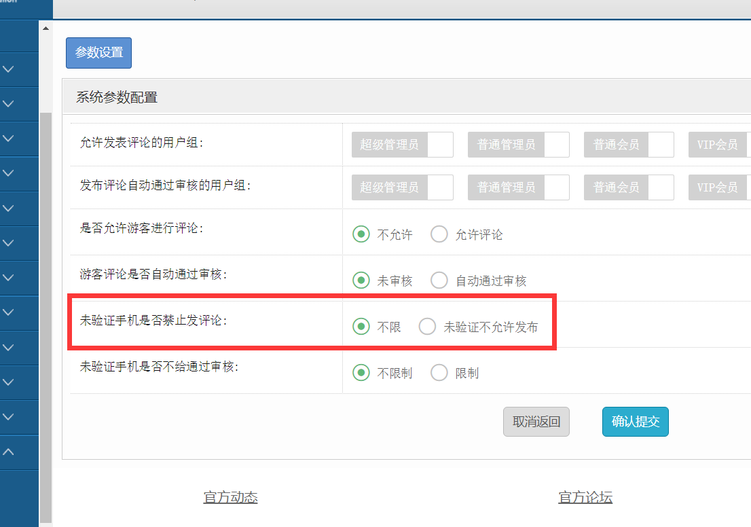Choose the 未审核 radio option

361,280
